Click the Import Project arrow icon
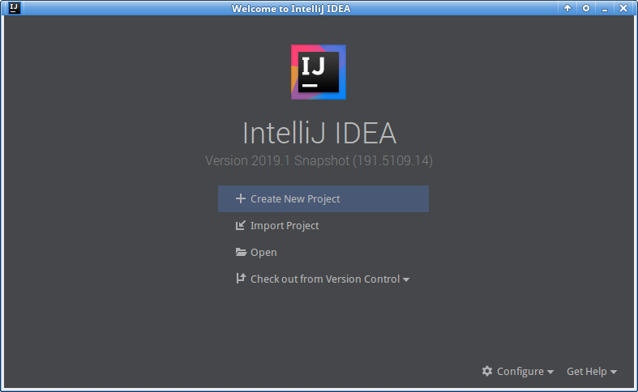 pos(240,226)
